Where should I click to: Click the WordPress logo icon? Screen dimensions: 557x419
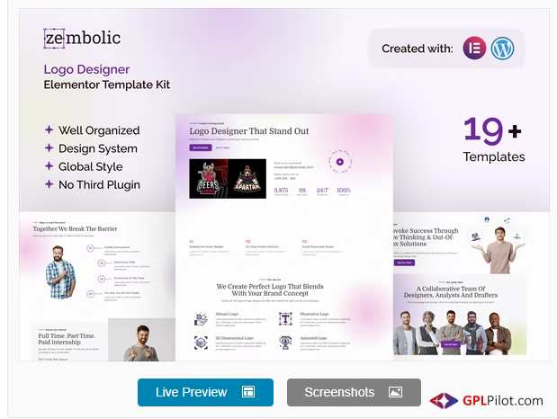pos(502,48)
